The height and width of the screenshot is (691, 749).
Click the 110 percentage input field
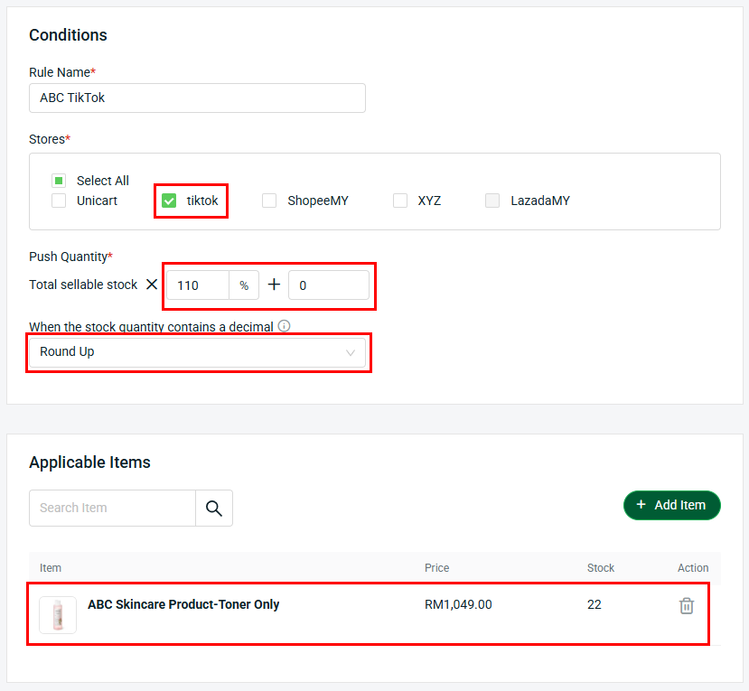[197, 285]
